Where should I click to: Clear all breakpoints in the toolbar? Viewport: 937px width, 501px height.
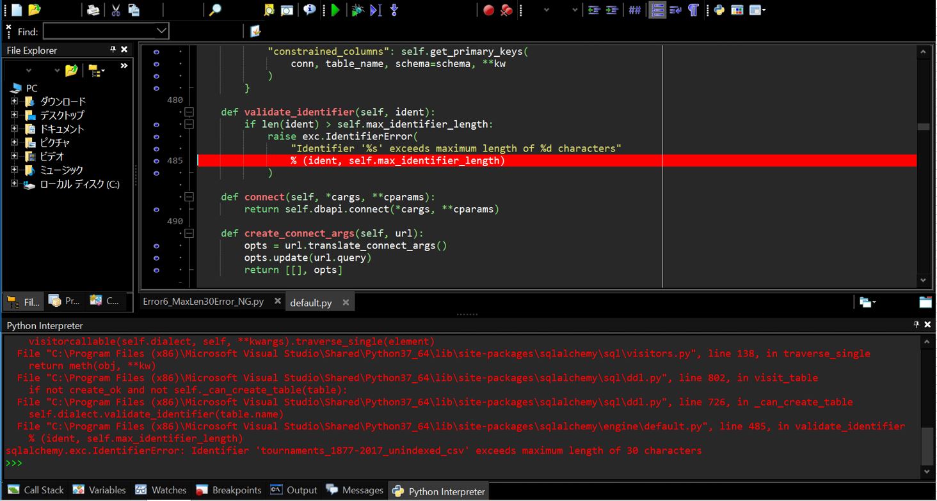[x=506, y=10]
